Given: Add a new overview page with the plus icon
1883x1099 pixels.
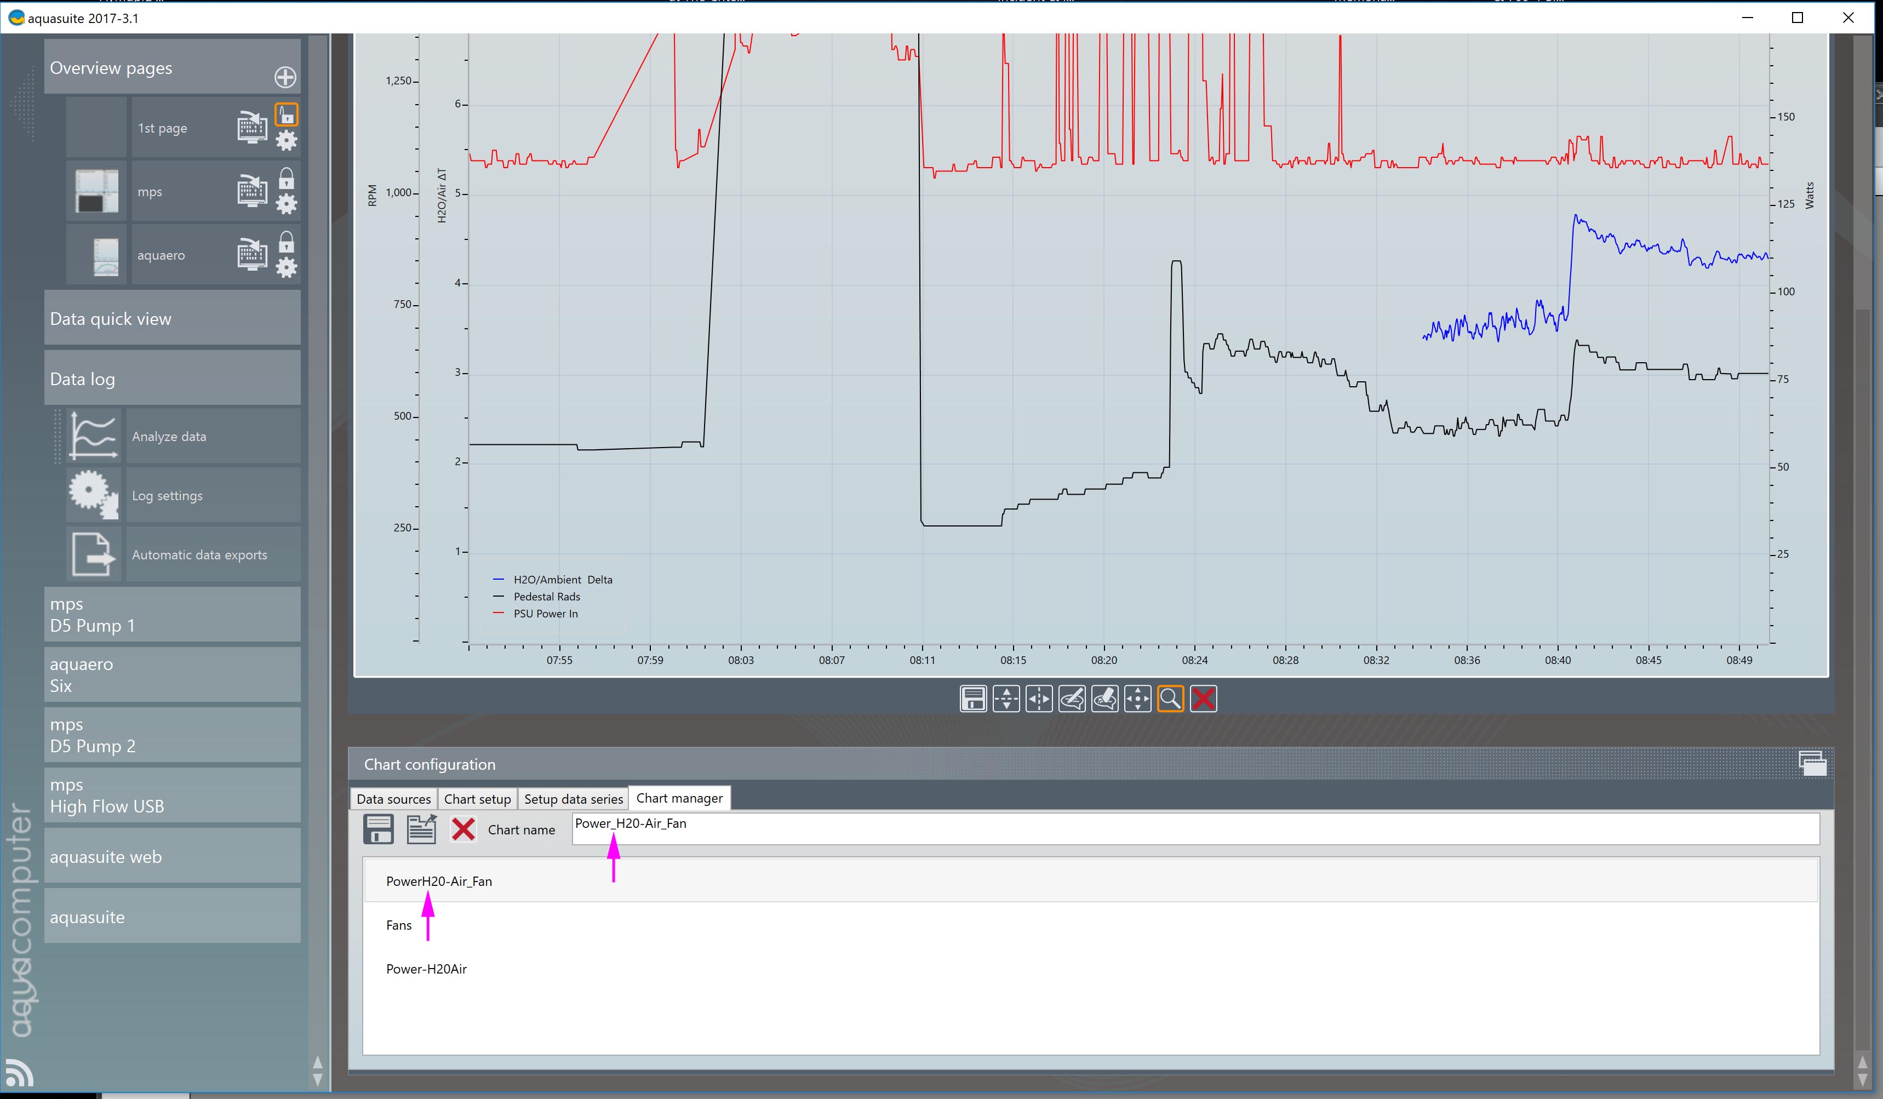Looking at the screenshot, I should click(285, 77).
